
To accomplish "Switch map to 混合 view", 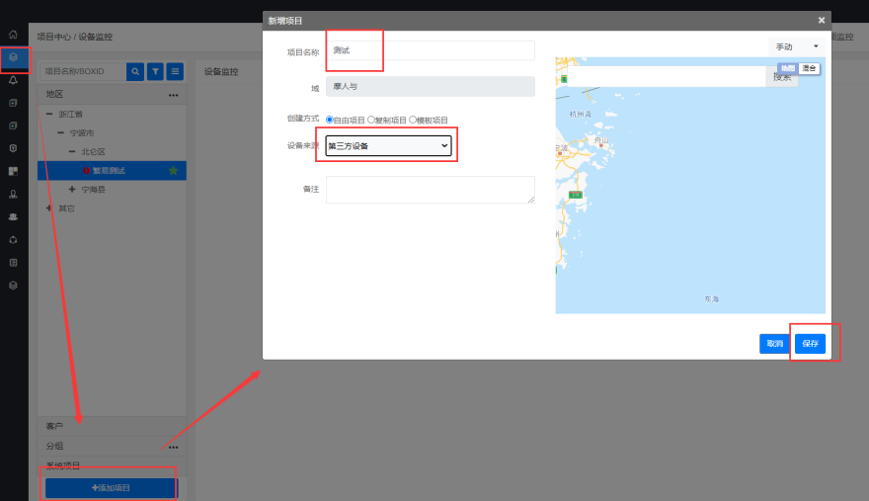I will [x=809, y=68].
